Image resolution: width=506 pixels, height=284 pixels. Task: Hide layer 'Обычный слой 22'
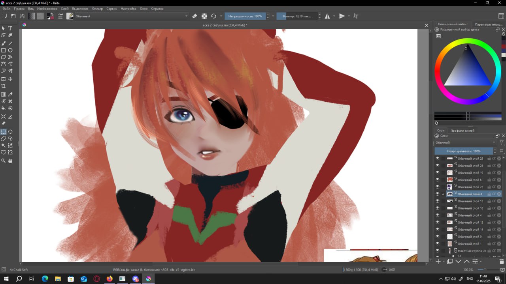(437, 187)
